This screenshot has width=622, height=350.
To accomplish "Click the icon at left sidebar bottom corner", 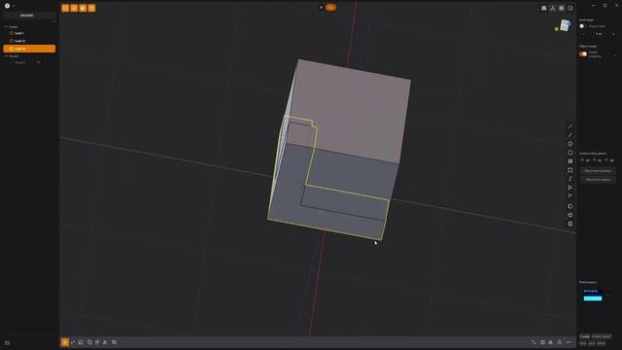I will tap(7, 343).
